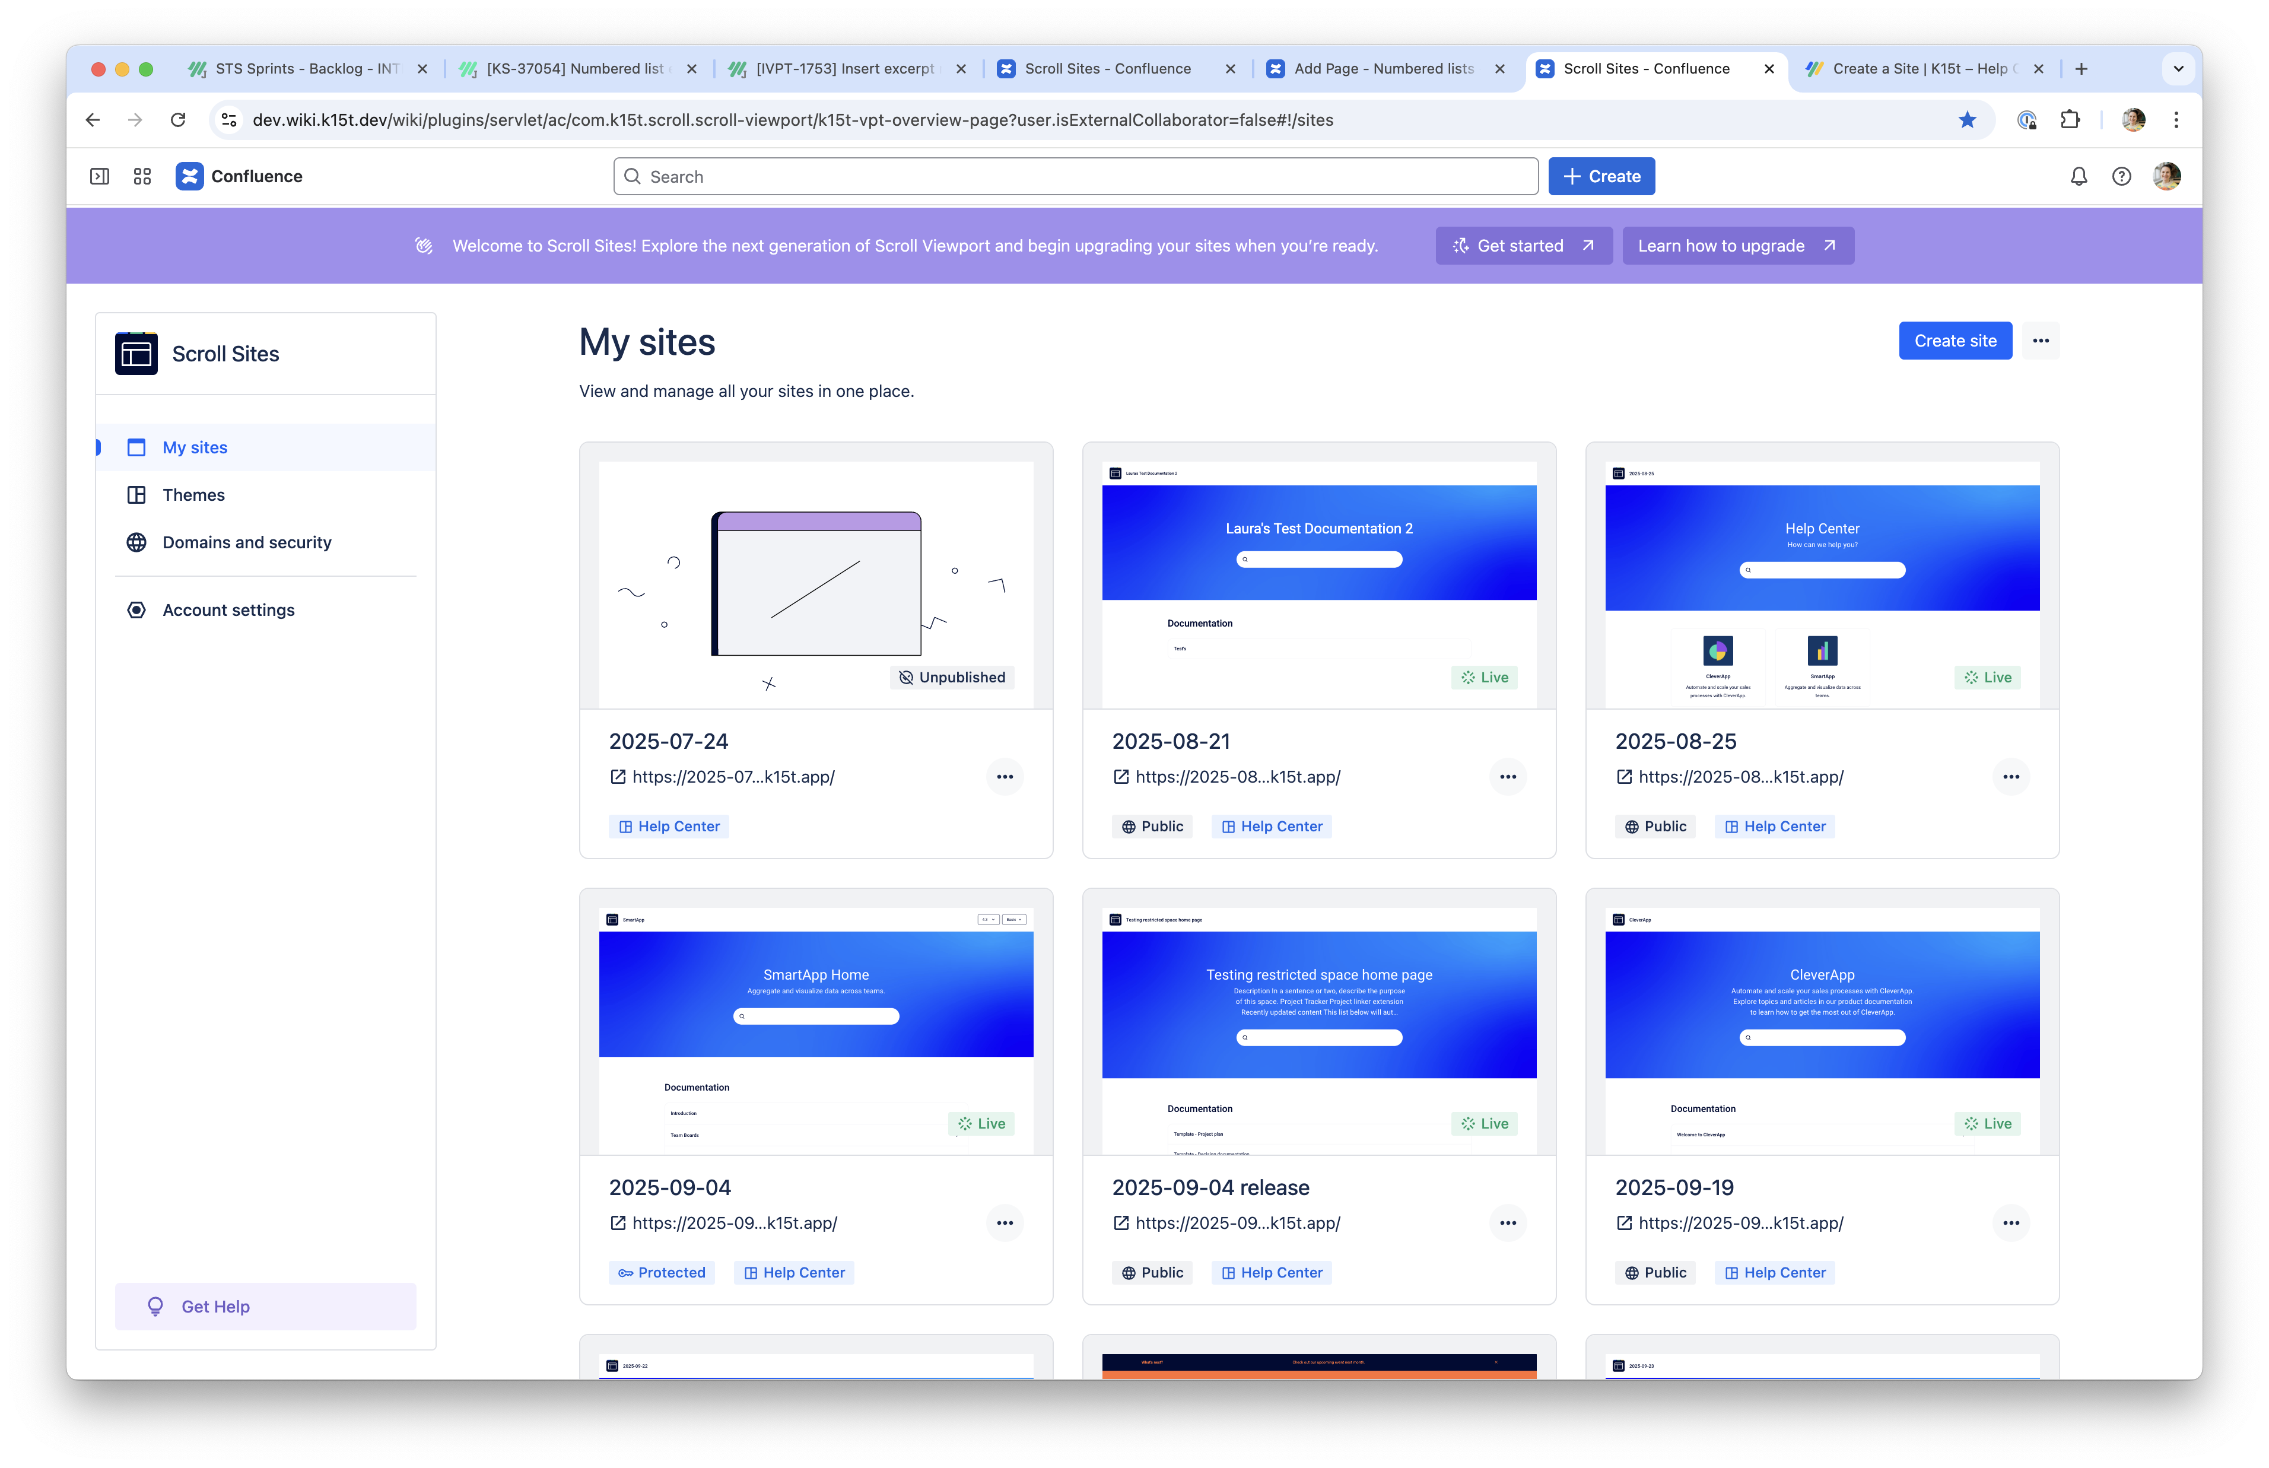The height and width of the screenshot is (1468, 2269).
Task: View site information icon in address bar
Action: pos(228,120)
